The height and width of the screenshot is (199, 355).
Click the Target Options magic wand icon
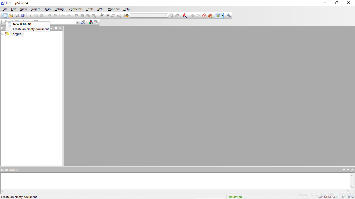(83, 22)
